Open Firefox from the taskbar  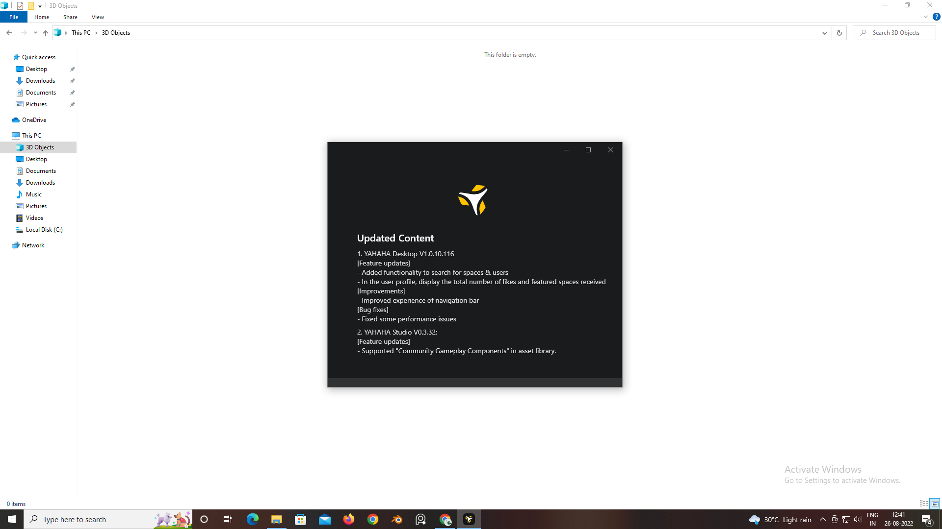(348, 519)
